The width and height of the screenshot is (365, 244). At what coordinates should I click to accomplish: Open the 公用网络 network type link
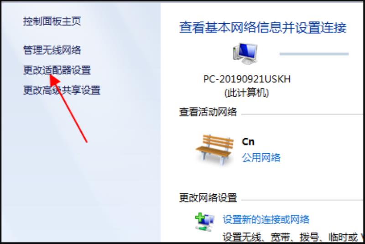[261, 158]
